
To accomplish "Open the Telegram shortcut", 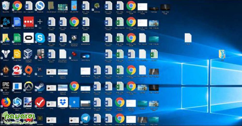I will [x=85, y=118].
